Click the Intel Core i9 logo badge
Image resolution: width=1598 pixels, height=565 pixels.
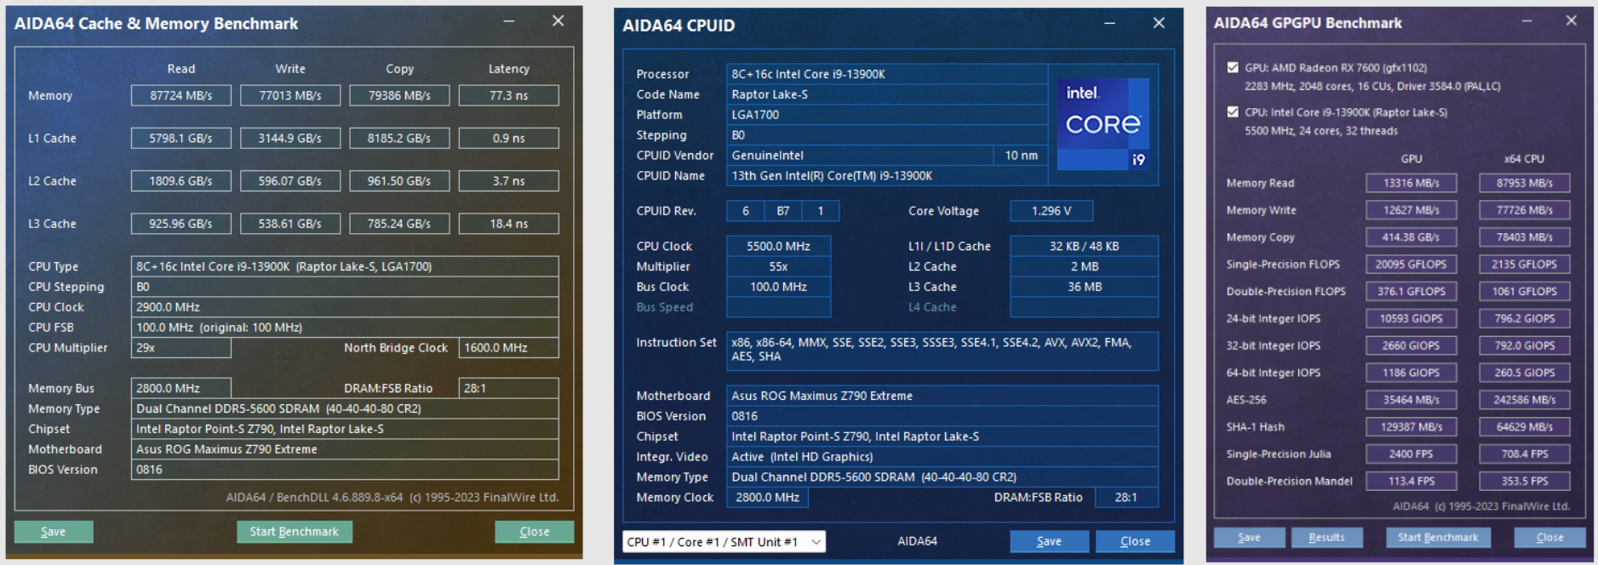click(1103, 124)
